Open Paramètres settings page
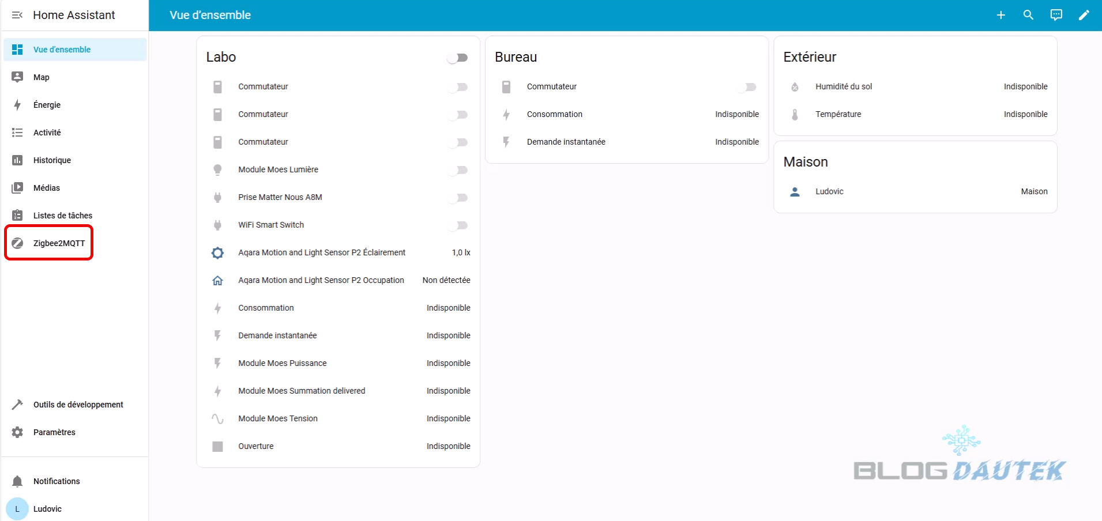1102x521 pixels. pyautogui.click(x=54, y=432)
